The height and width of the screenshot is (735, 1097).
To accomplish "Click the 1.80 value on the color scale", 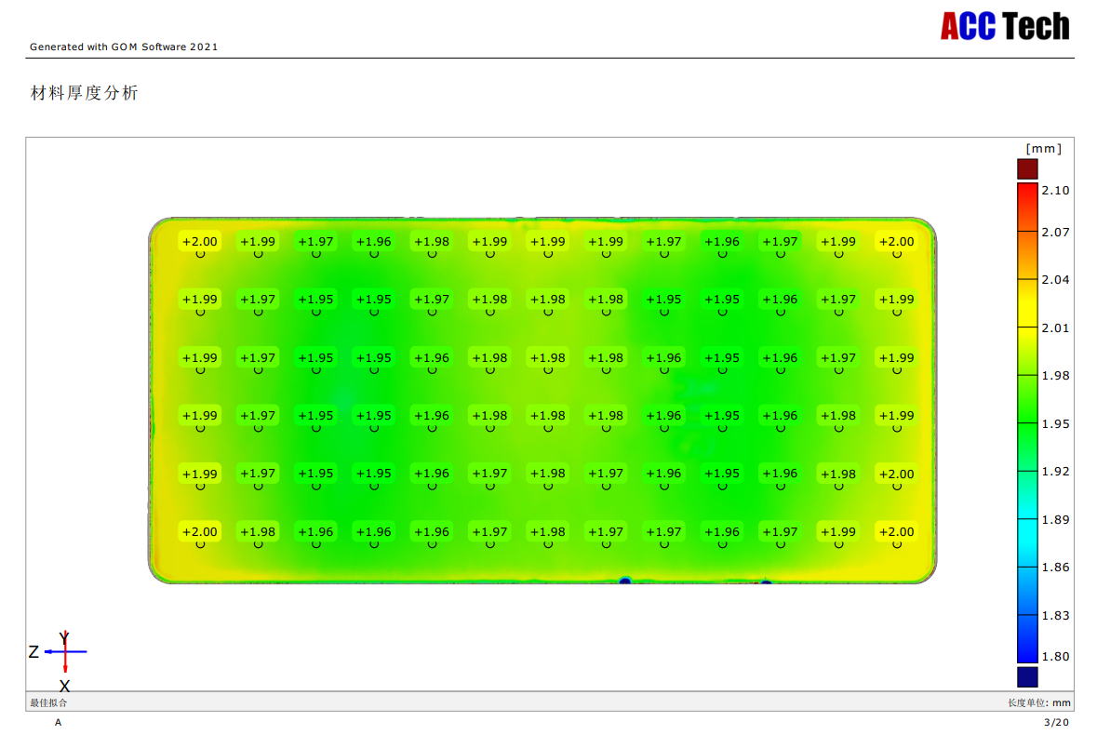I will tap(1055, 656).
